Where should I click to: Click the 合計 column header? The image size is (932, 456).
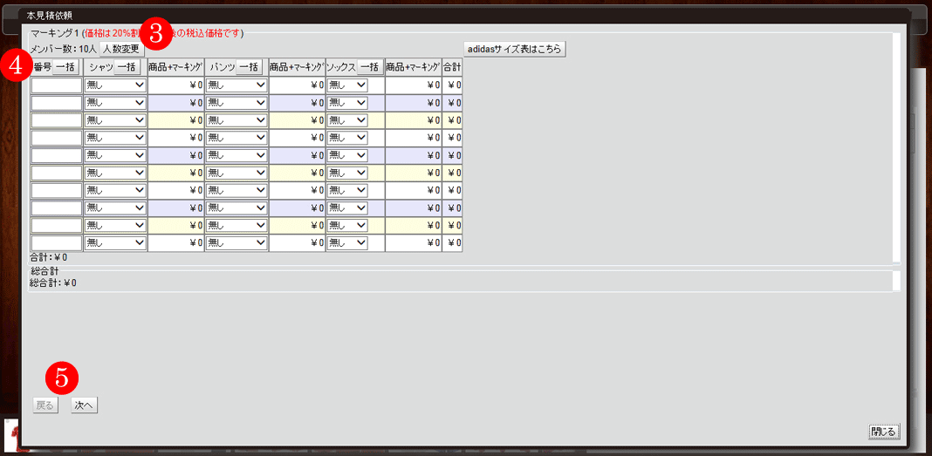pos(452,67)
